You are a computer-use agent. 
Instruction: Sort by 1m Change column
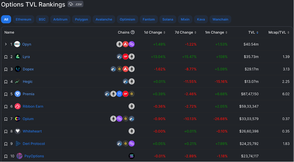216,32
